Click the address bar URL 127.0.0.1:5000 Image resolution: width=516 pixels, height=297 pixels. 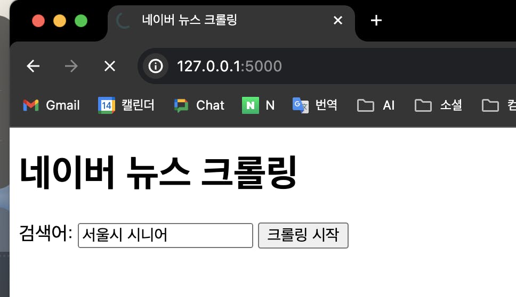point(229,66)
